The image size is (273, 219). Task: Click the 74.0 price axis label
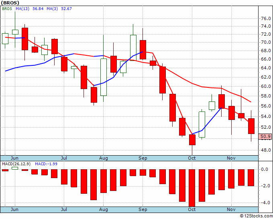pyautogui.click(x=266, y=26)
